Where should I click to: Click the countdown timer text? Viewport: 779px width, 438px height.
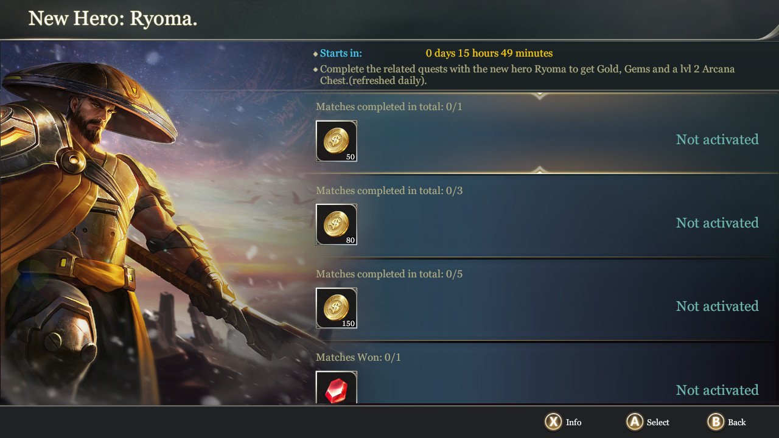(x=489, y=54)
